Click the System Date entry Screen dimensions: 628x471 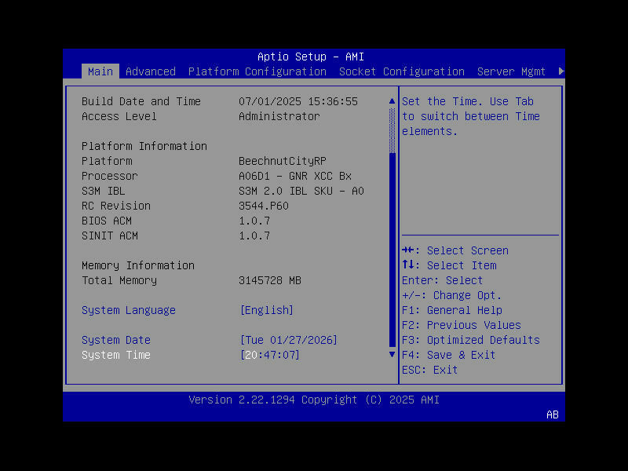click(x=115, y=340)
